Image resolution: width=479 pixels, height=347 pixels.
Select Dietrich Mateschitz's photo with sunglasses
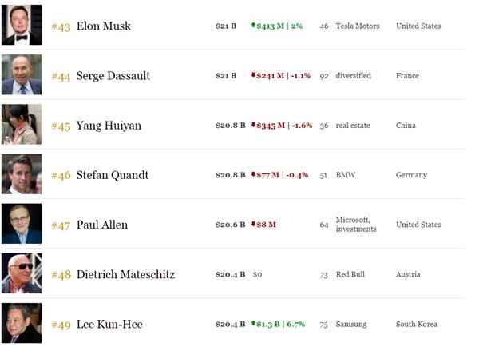(22, 273)
